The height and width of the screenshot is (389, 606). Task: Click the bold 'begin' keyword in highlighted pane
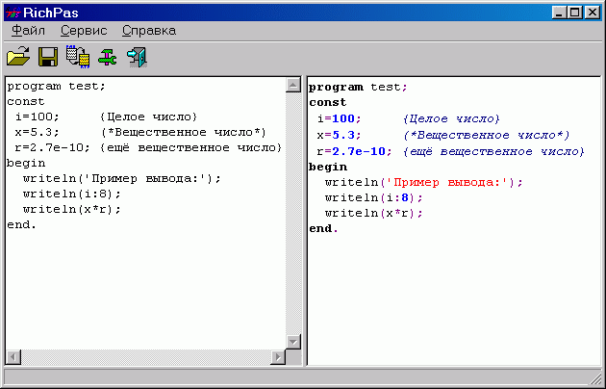[x=328, y=167]
